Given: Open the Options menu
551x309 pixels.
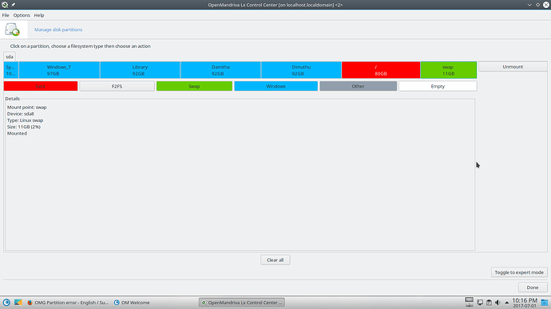Looking at the screenshot, I should 22,15.
